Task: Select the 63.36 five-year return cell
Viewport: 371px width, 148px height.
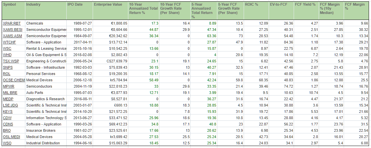Action: (204, 36)
